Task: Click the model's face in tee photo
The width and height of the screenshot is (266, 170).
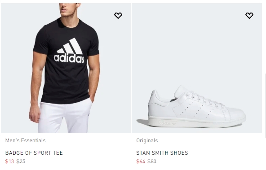Action: [70, 9]
